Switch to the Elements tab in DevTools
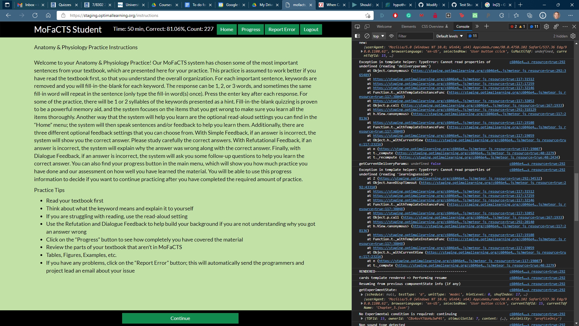 click(409, 27)
